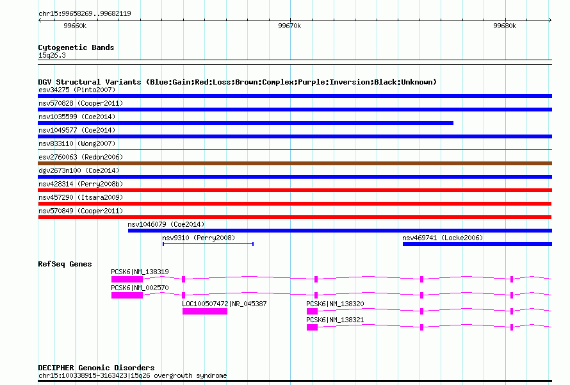Select the black bar of 15q26 overgrowth syndrome
Screen dimensions: 570x385
(295, 381)
